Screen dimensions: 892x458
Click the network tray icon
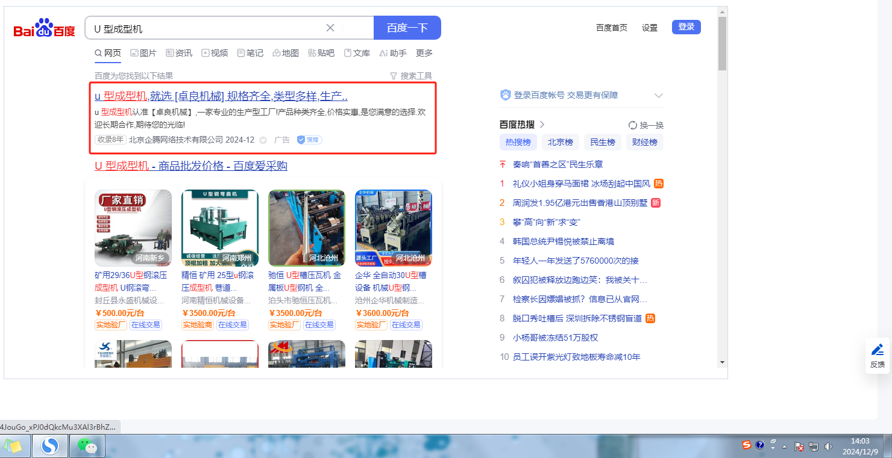point(814,447)
